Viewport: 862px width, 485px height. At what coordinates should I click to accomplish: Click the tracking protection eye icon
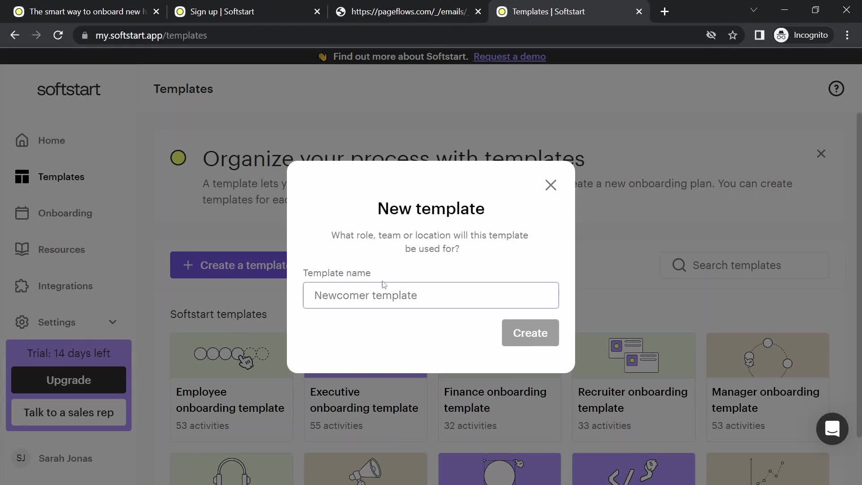(711, 35)
